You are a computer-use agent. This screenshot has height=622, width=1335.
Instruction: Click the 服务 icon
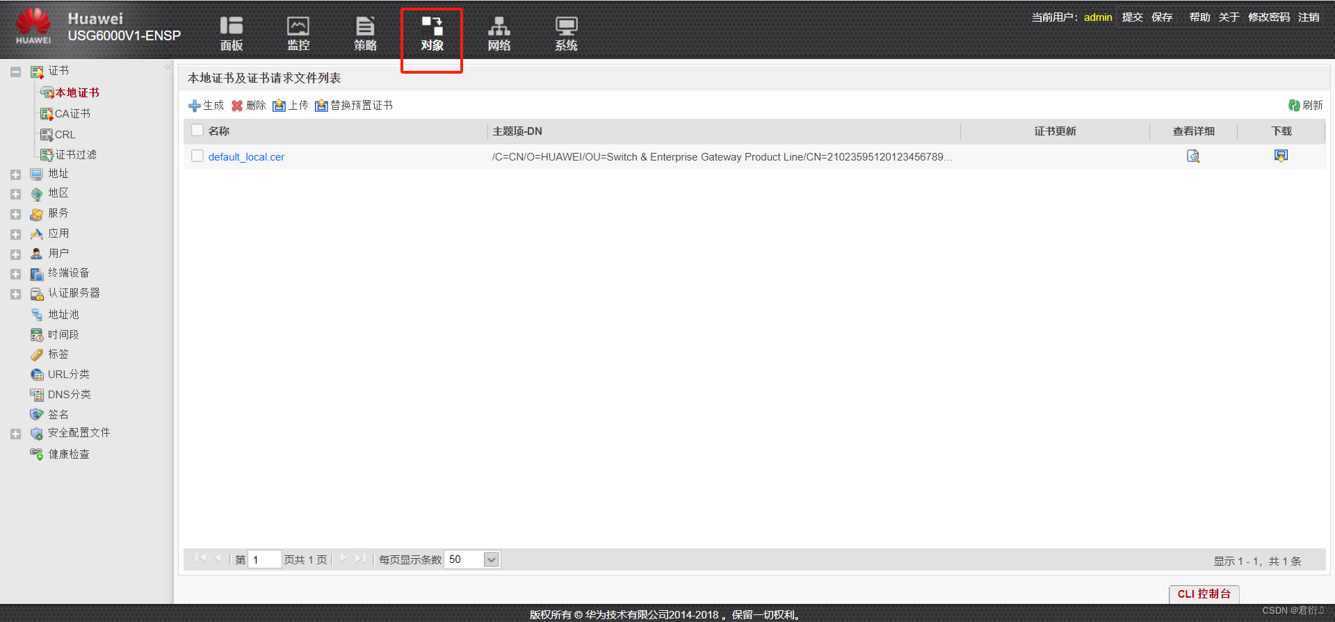point(37,214)
